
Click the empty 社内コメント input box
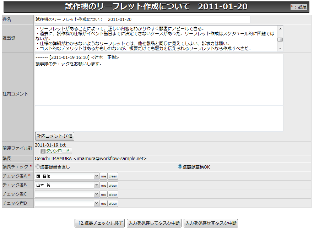click(159, 119)
